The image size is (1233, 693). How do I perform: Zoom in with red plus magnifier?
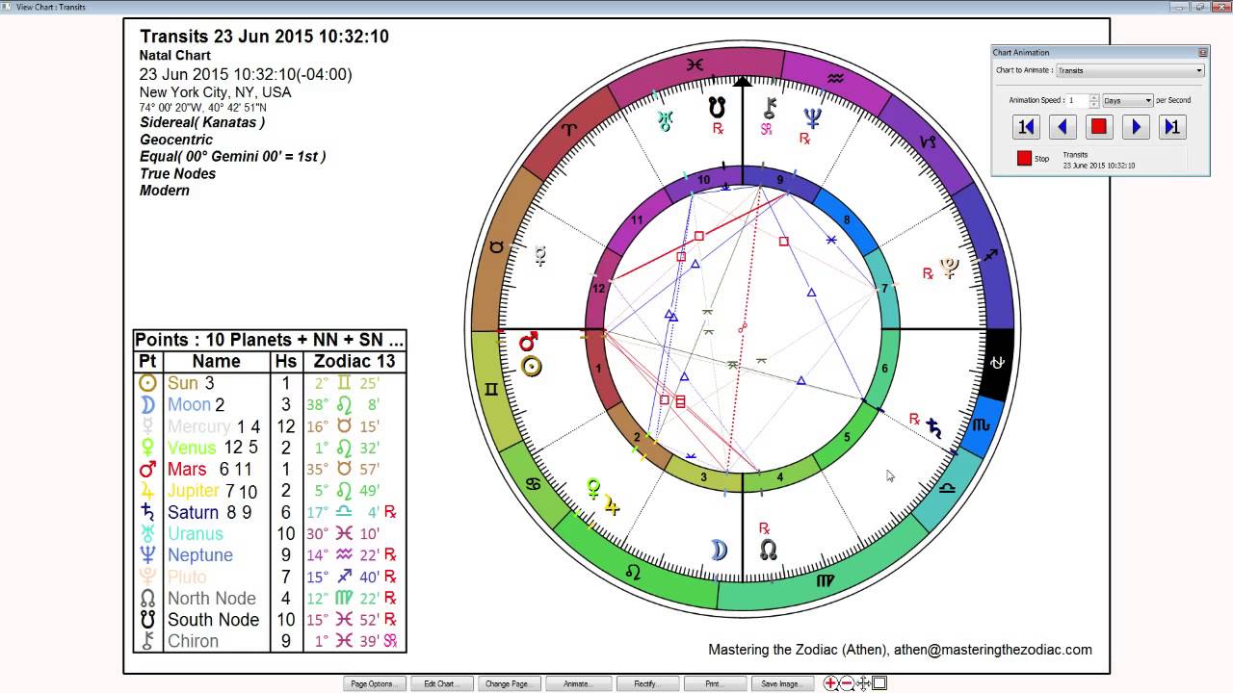tap(830, 683)
